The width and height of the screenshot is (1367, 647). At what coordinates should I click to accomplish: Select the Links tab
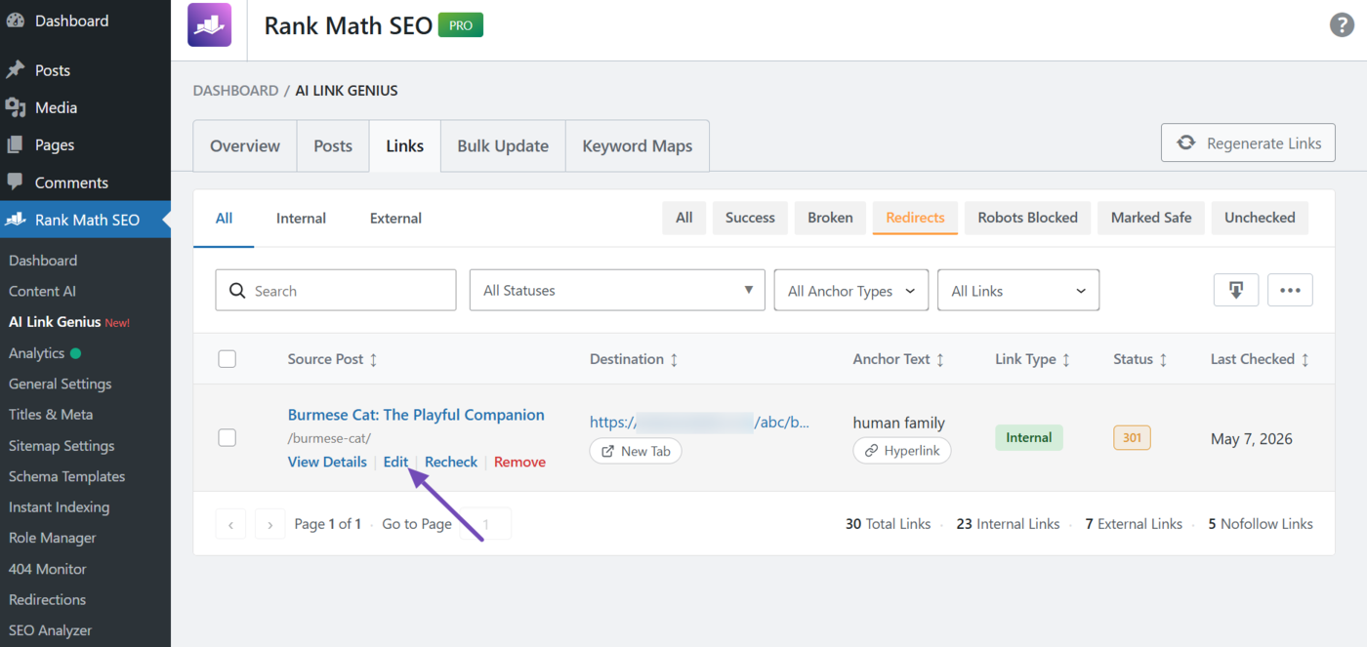tap(404, 145)
